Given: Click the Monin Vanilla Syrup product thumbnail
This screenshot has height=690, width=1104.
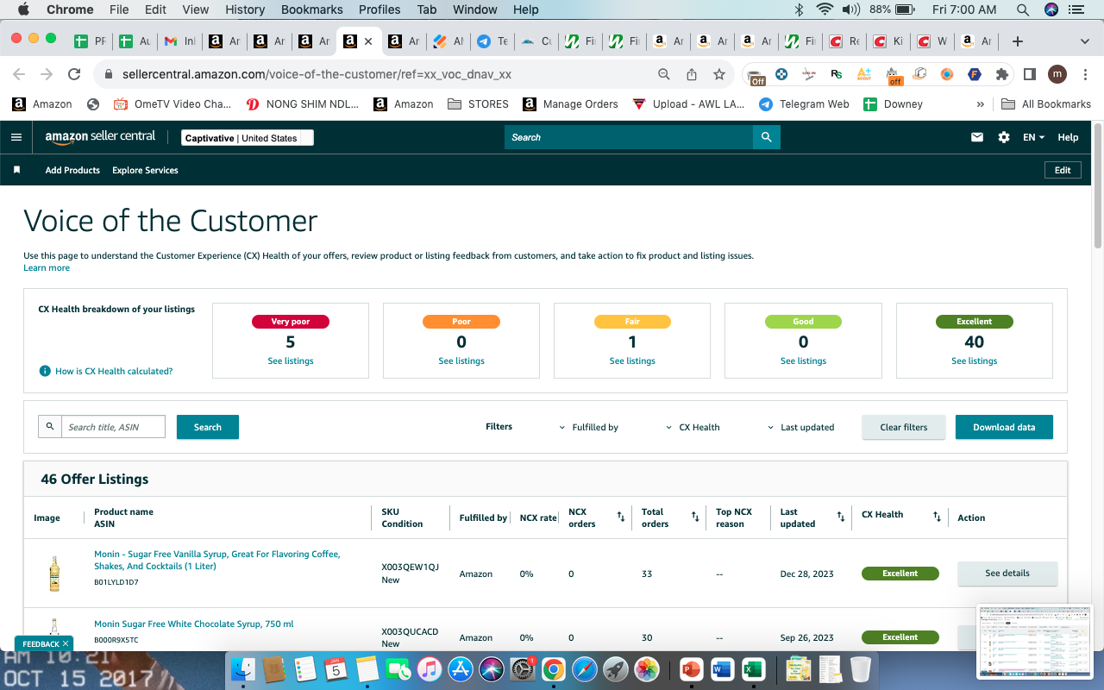Looking at the screenshot, I should (x=55, y=574).
